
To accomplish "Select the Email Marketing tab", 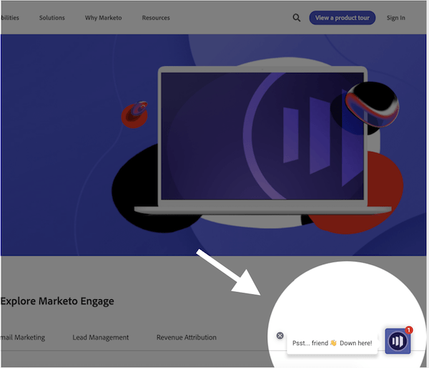I will pos(22,337).
